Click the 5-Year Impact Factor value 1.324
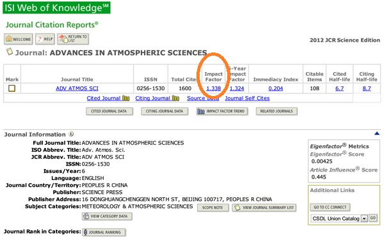384x249 pixels. tap(237, 88)
